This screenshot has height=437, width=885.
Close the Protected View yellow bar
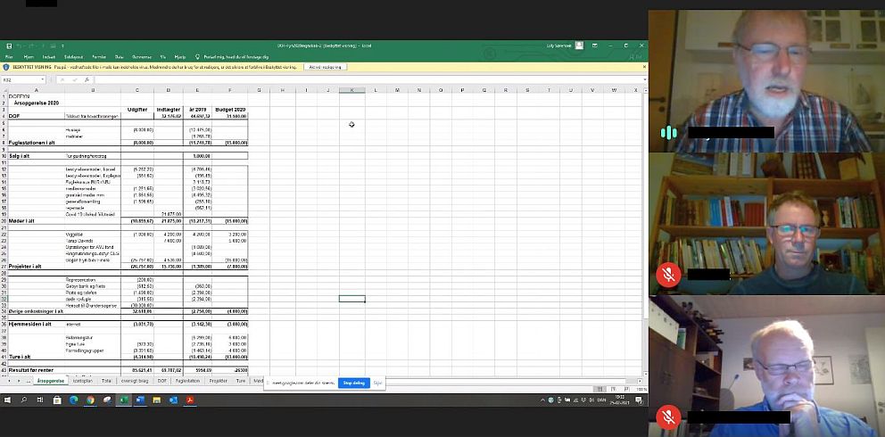pos(644,67)
